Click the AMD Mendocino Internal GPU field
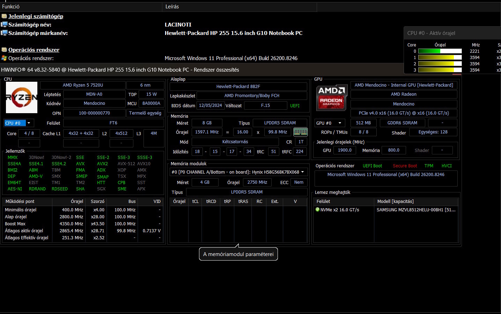The image size is (501, 314). [x=404, y=85]
